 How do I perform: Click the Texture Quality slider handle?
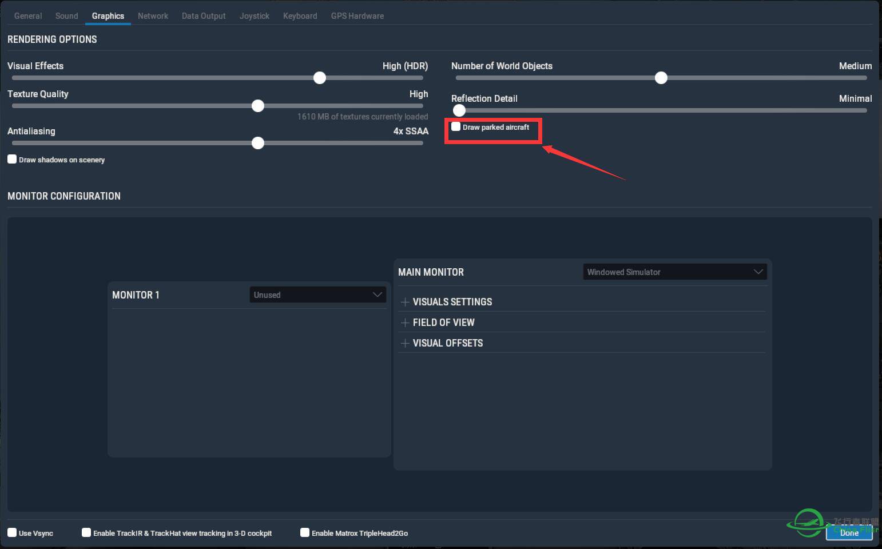coord(258,106)
